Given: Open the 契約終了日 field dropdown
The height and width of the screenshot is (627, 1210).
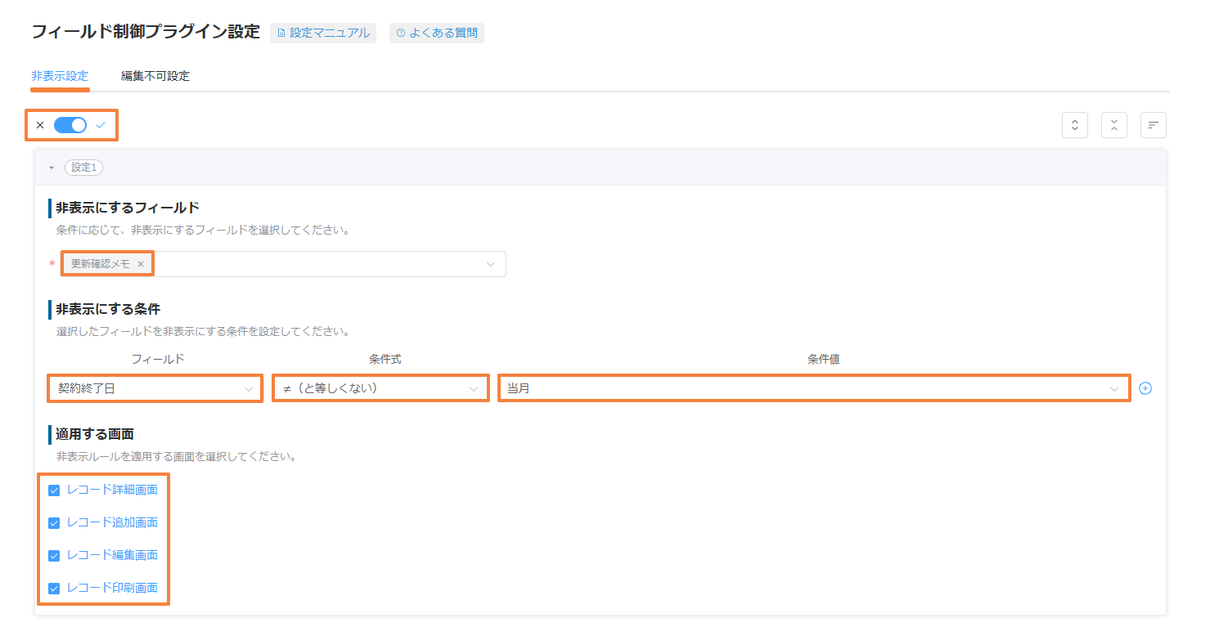Looking at the screenshot, I should [x=155, y=388].
